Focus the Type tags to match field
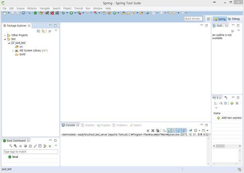The height and width of the screenshot is (173, 244). [31, 152]
